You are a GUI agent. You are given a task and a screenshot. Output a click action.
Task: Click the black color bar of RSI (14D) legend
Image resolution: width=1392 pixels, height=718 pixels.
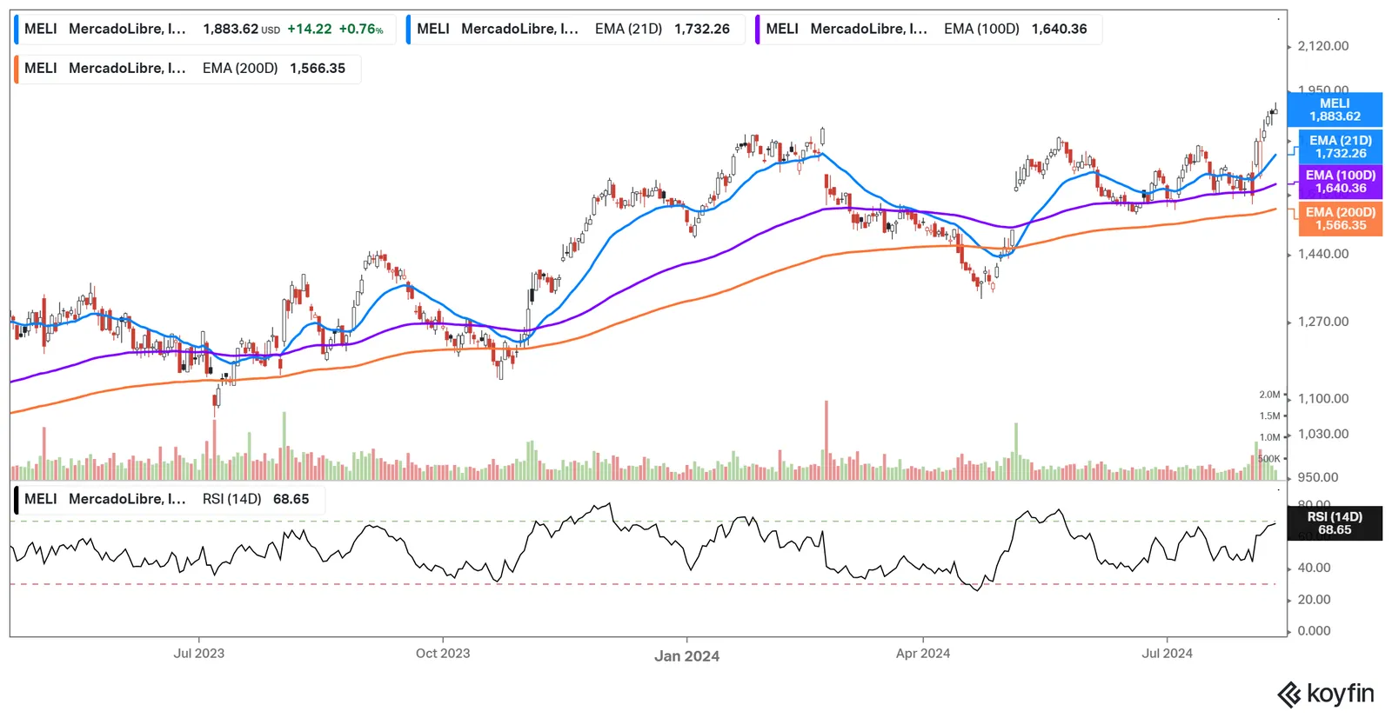pos(16,500)
